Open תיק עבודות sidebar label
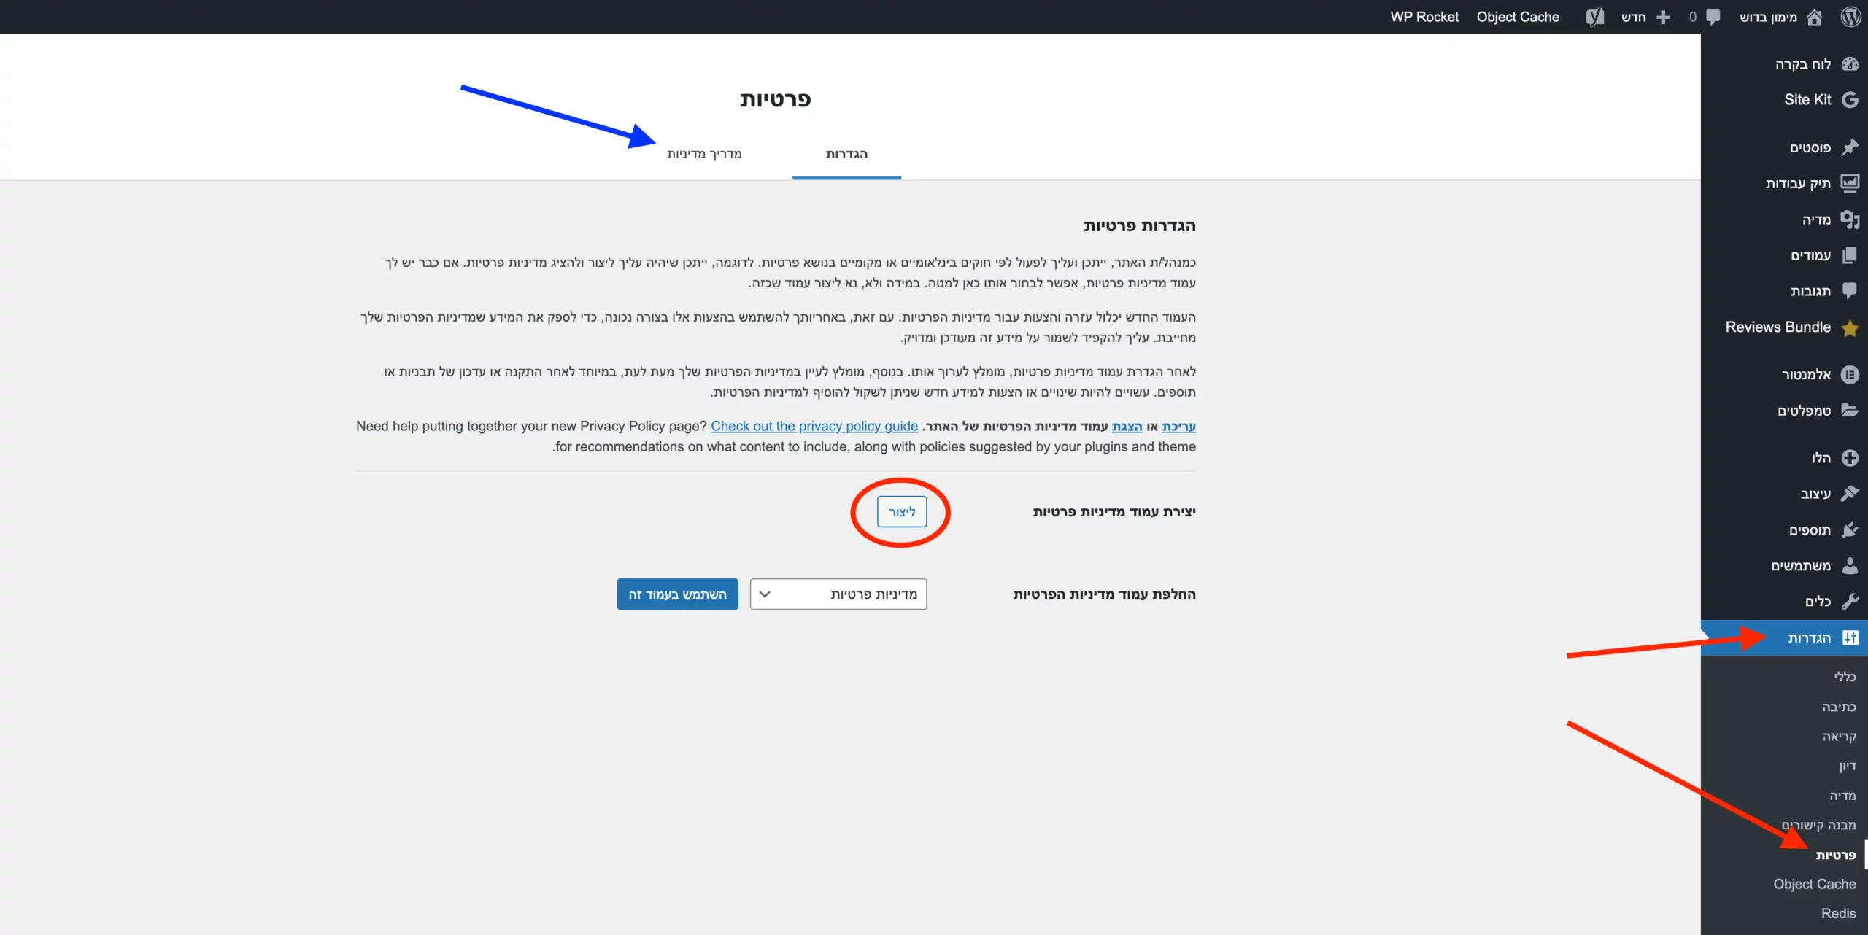1868x935 pixels. tap(1798, 183)
